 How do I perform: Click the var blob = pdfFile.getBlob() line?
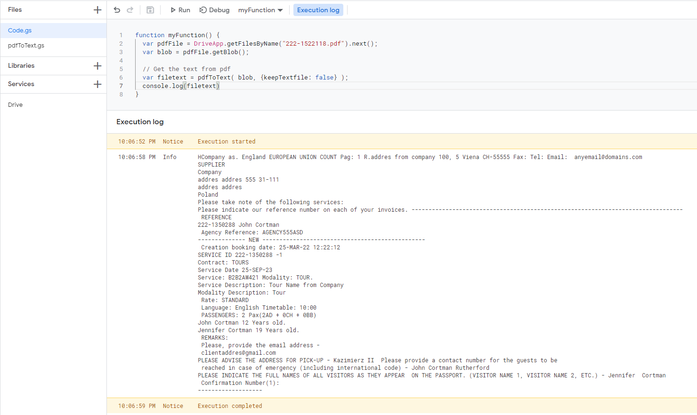click(195, 52)
